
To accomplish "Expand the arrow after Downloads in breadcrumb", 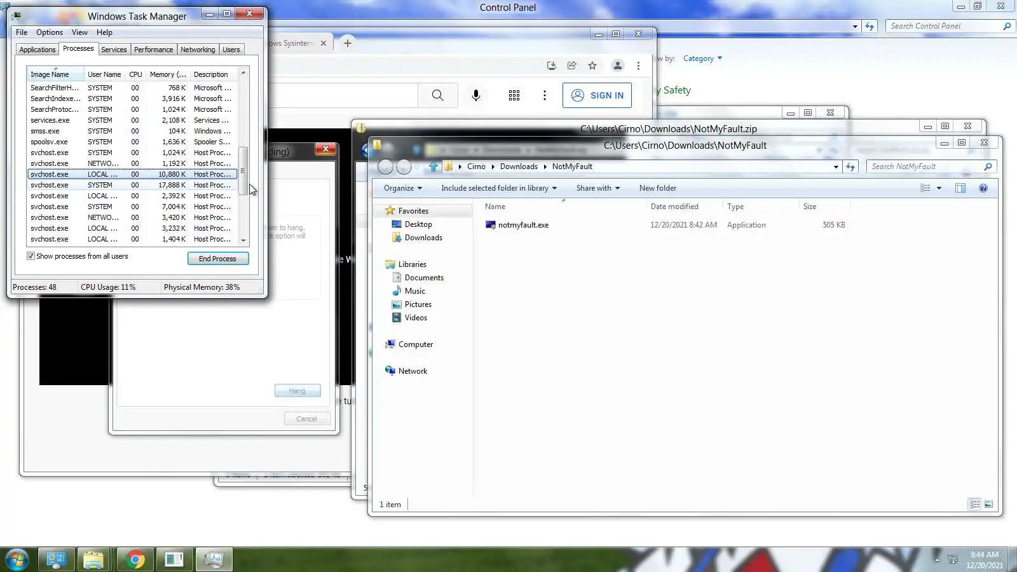I will pyautogui.click(x=545, y=167).
